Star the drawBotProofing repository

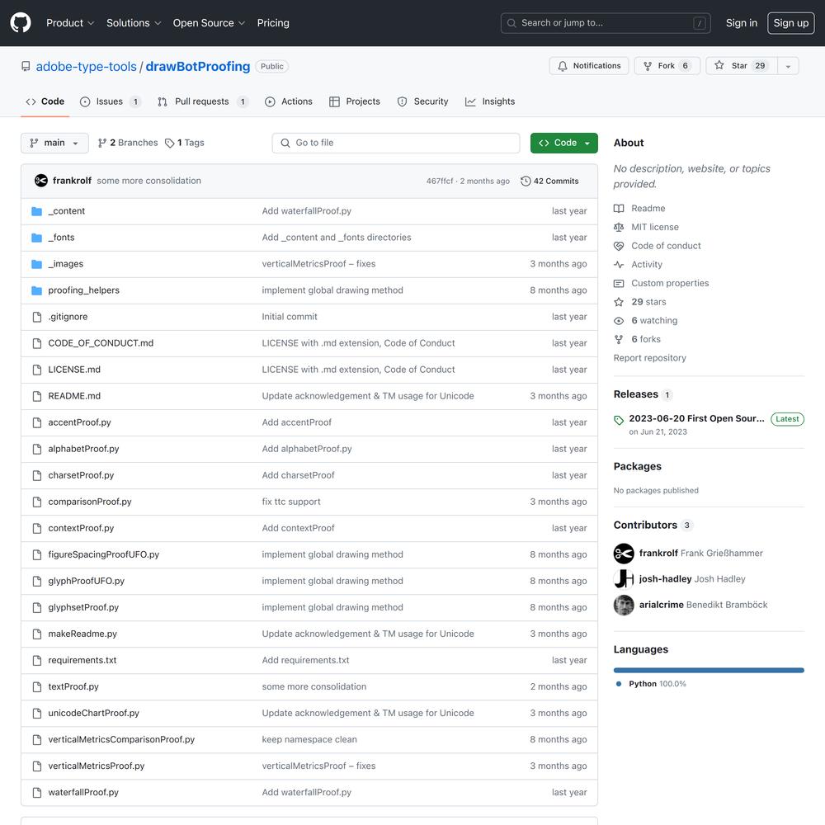742,66
